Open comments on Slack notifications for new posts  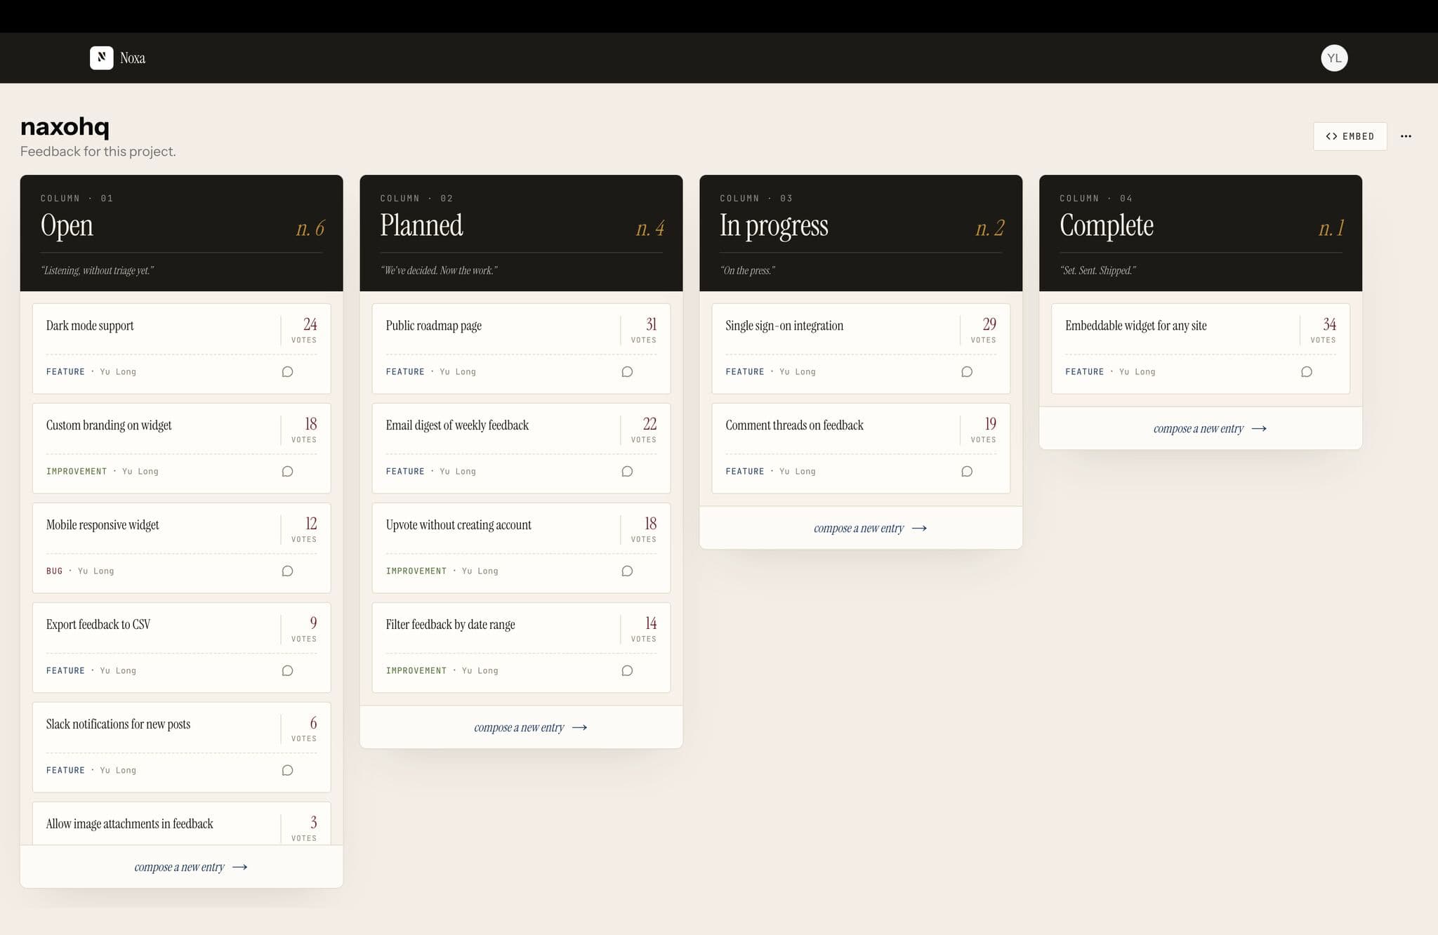click(x=287, y=770)
